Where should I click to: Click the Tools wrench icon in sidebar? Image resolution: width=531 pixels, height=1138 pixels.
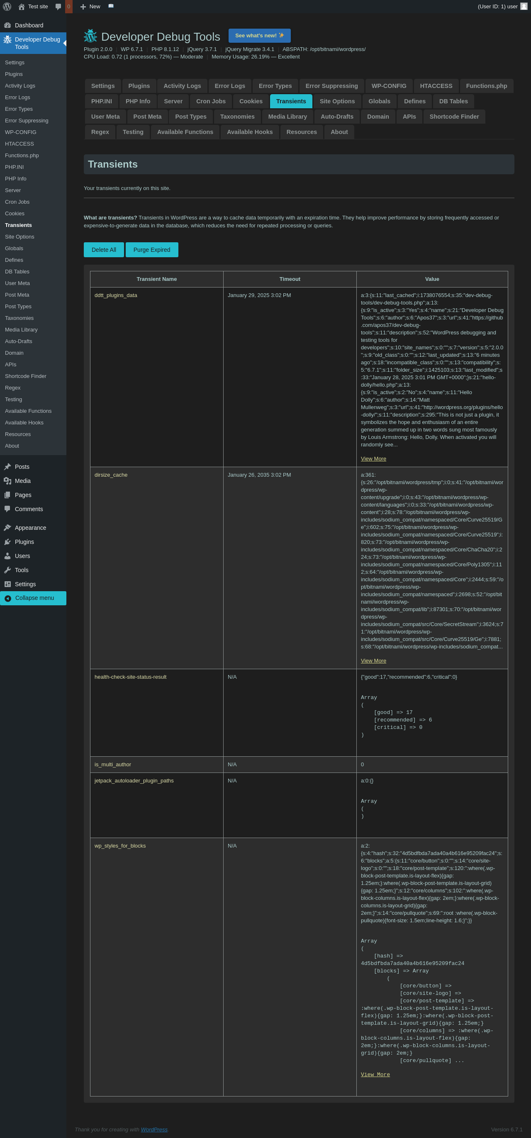tap(7, 570)
